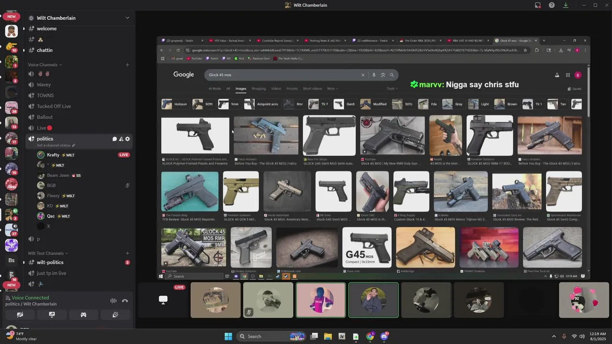Switch to AI Mode tab in Google

coord(215,88)
